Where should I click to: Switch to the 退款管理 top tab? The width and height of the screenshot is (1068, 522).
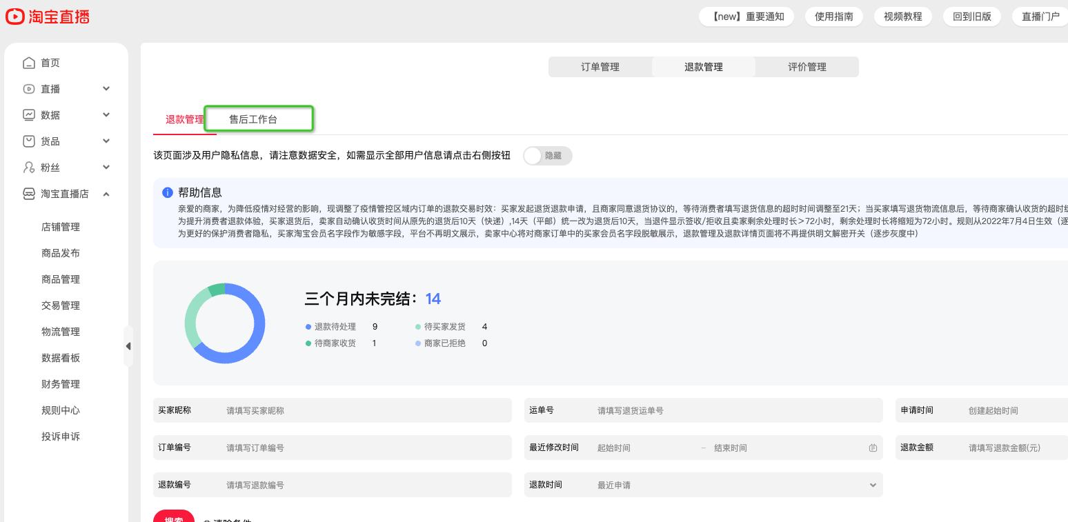click(x=704, y=67)
